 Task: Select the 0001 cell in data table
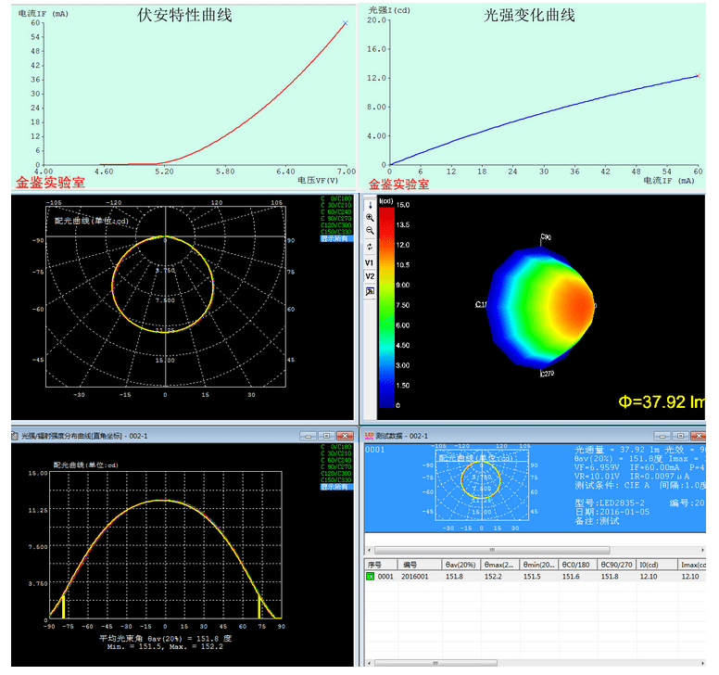point(385,577)
